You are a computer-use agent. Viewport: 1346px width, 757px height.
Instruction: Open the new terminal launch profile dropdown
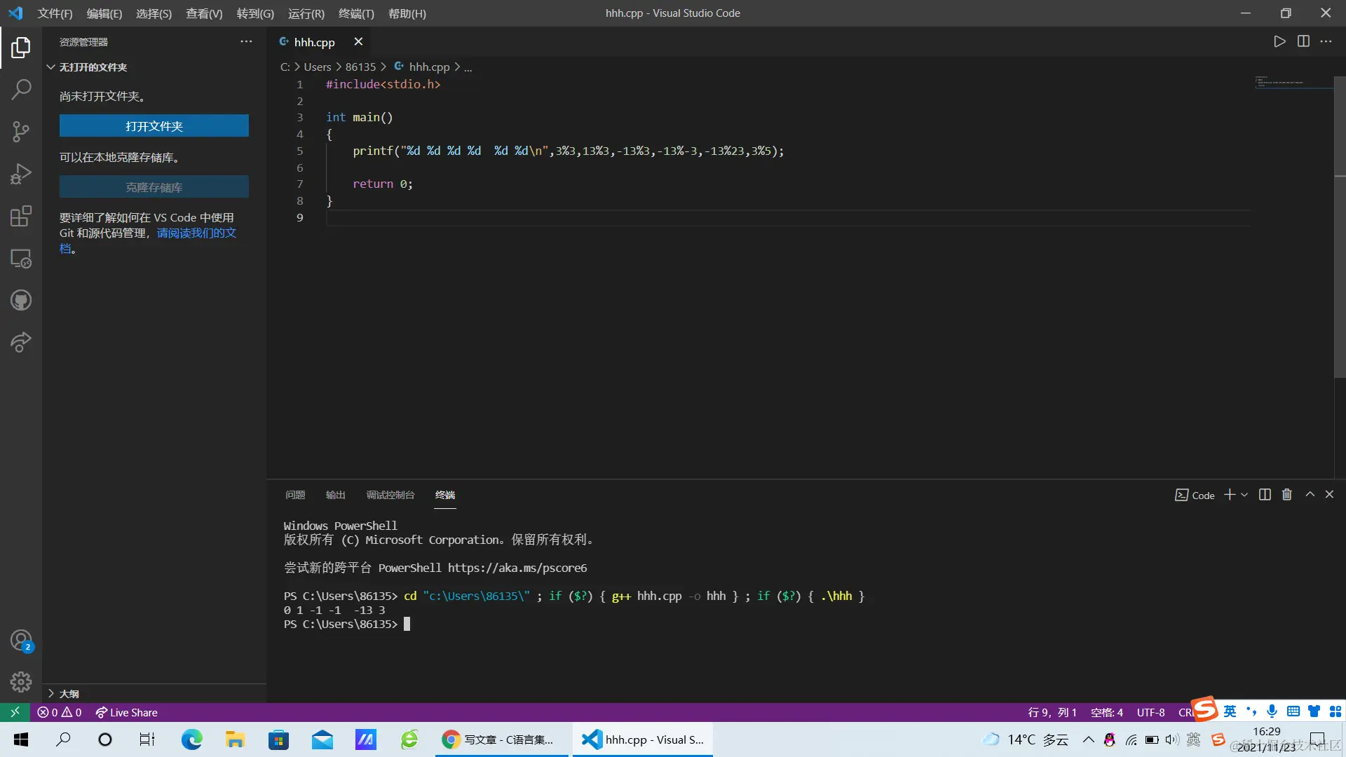pos(1244,495)
